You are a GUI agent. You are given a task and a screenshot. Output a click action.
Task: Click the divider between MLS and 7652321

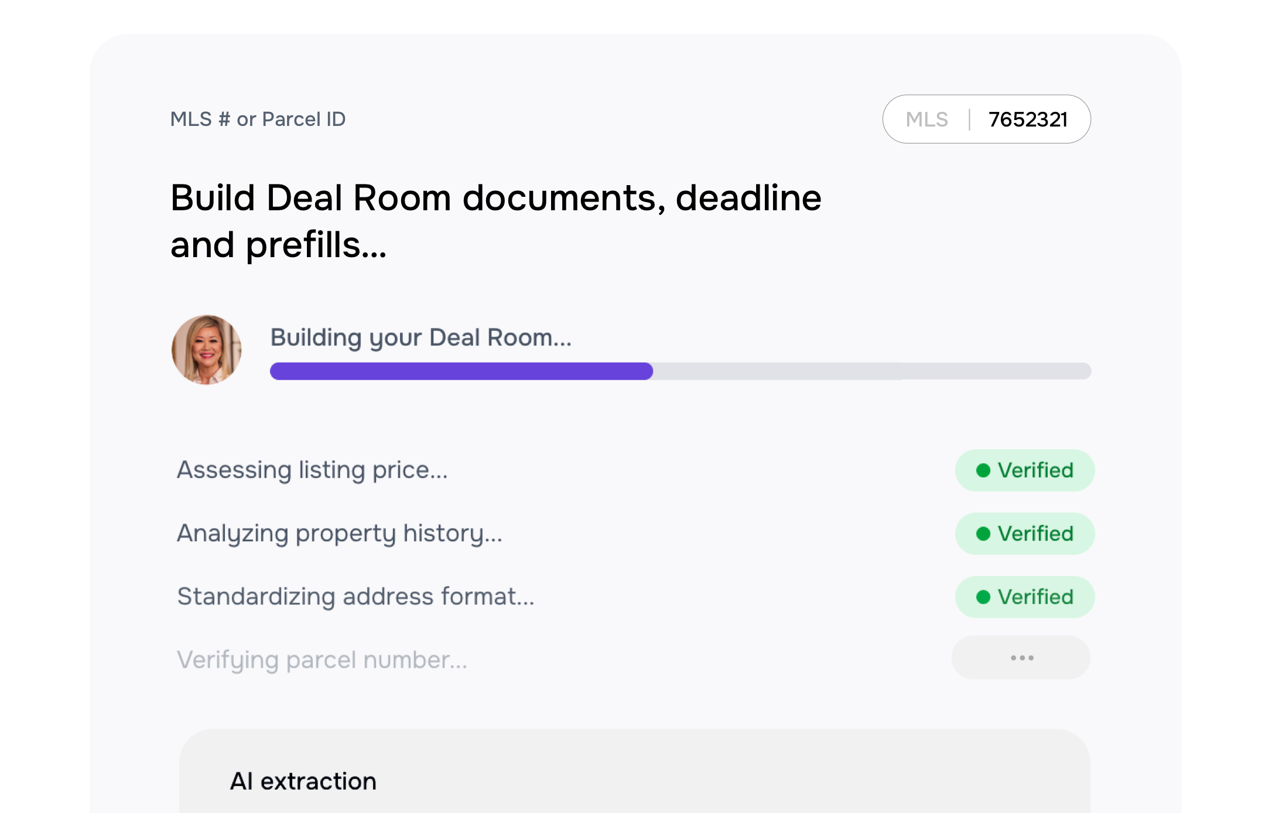pyautogui.click(x=969, y=119)
